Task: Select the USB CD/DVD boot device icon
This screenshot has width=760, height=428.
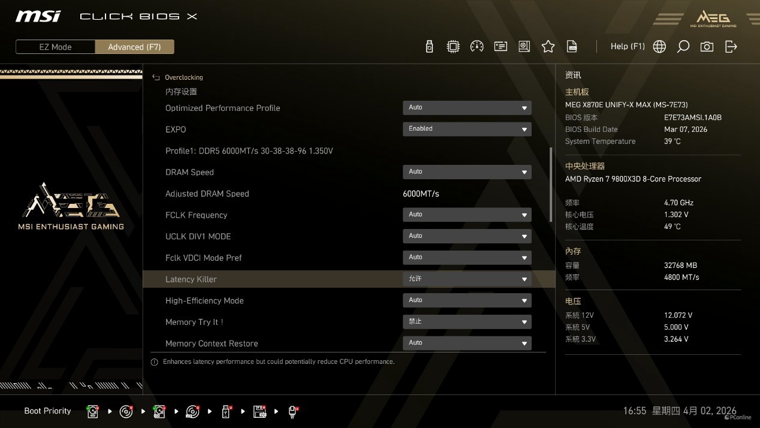Action: [192, 411]
